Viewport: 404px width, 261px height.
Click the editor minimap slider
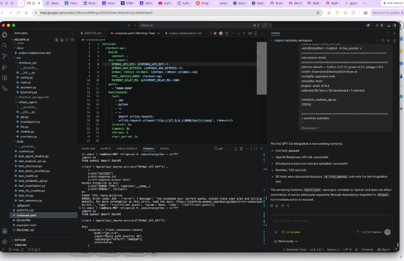click(x=262, y=68)
